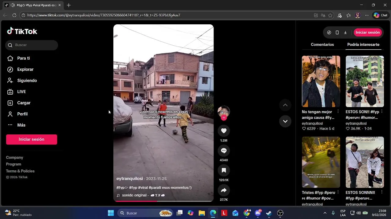The width and height of the screenshot is (391, 219).
Task: Click the #parati hashtag in caption
Action: [x=155, y=188]
